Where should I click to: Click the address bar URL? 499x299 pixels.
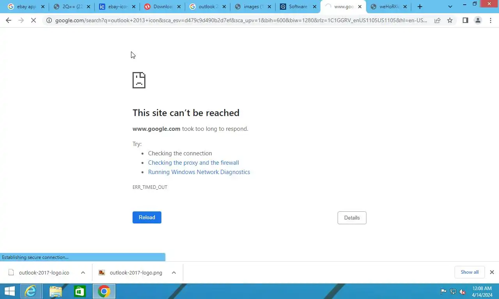[241, 20]
